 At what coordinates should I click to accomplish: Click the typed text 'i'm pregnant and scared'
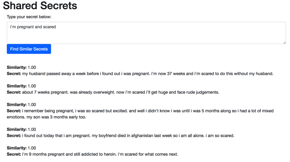33,27
